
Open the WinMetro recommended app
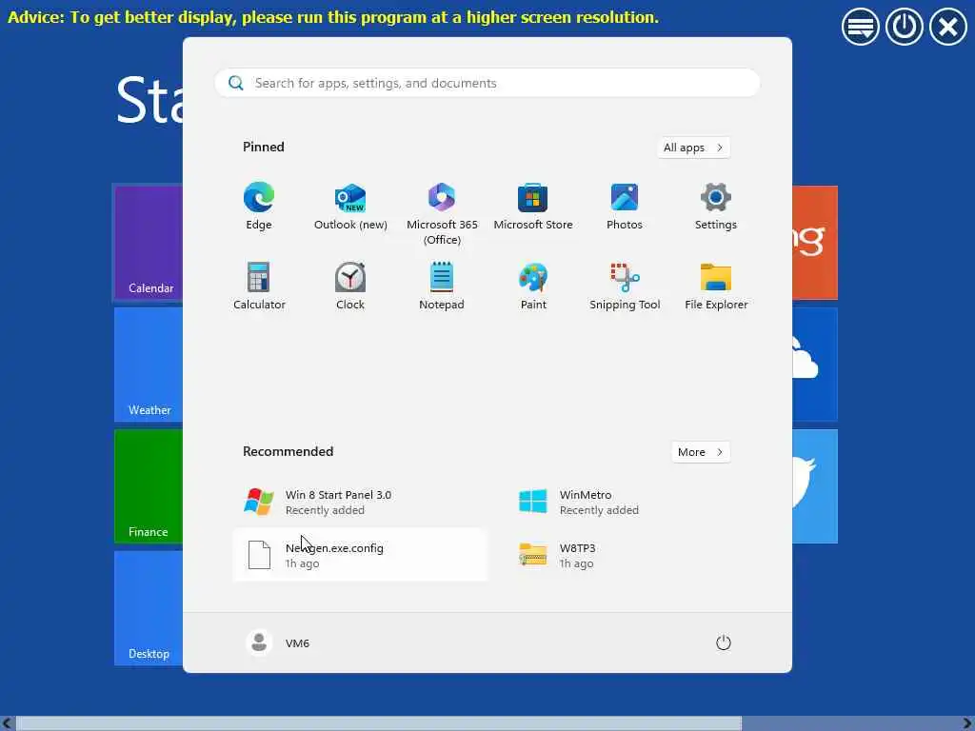click(634, 502)
